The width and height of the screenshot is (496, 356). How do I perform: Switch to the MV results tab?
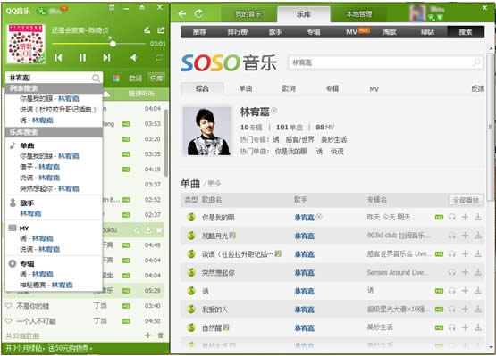pyautogui.click(x=374, y=89)
